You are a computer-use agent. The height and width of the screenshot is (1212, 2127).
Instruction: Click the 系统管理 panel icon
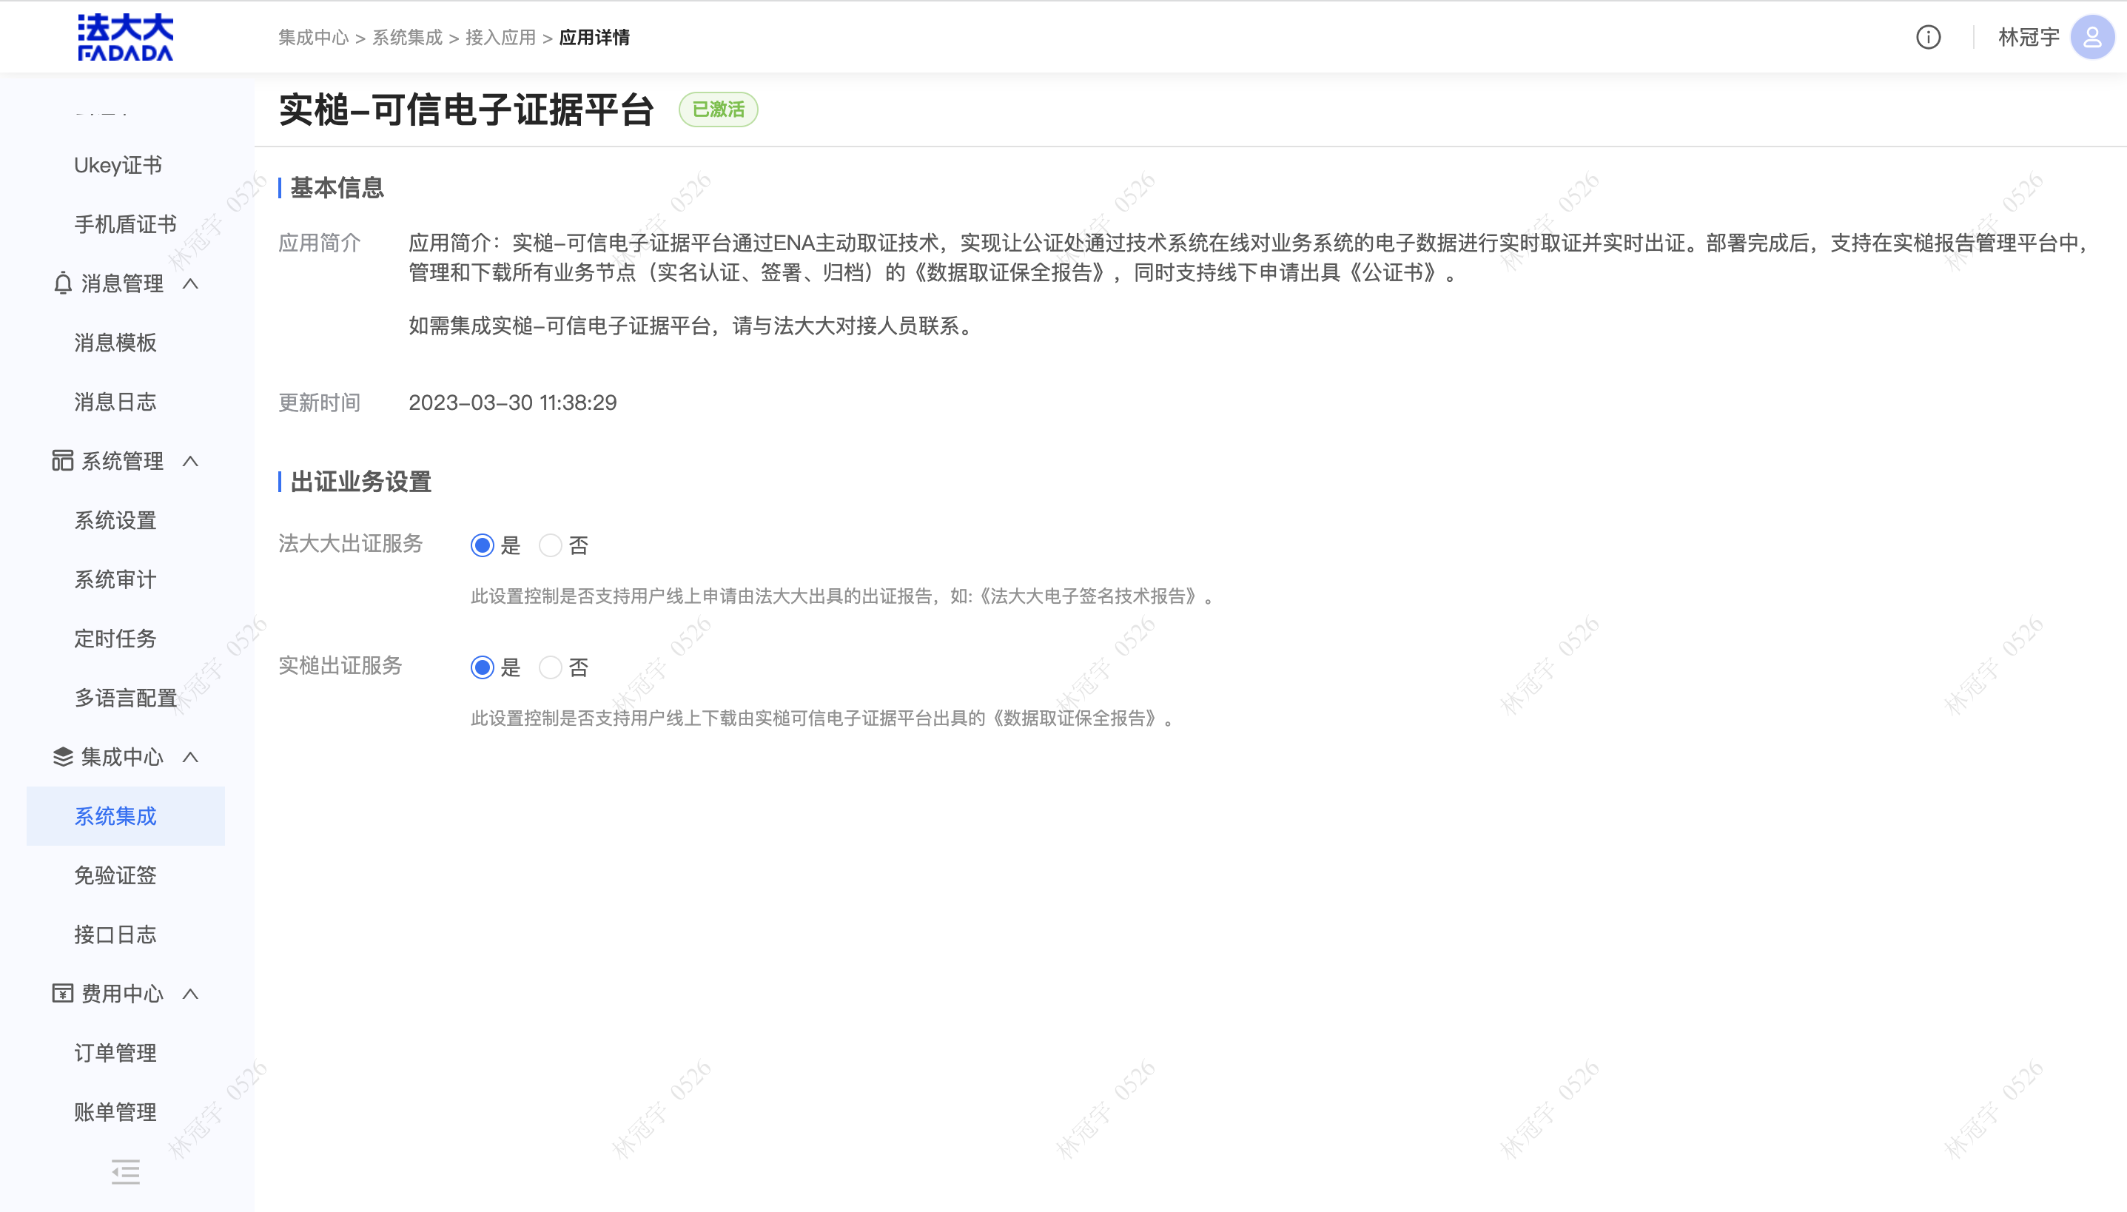(62, 460)
